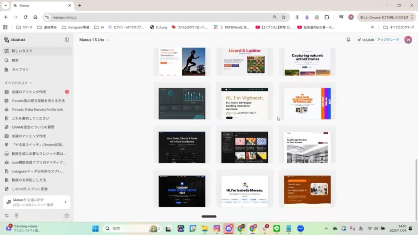Screen dimensions: 418x235
Task: Open the notifications bell icon
Action: click(x=349, y=40)
